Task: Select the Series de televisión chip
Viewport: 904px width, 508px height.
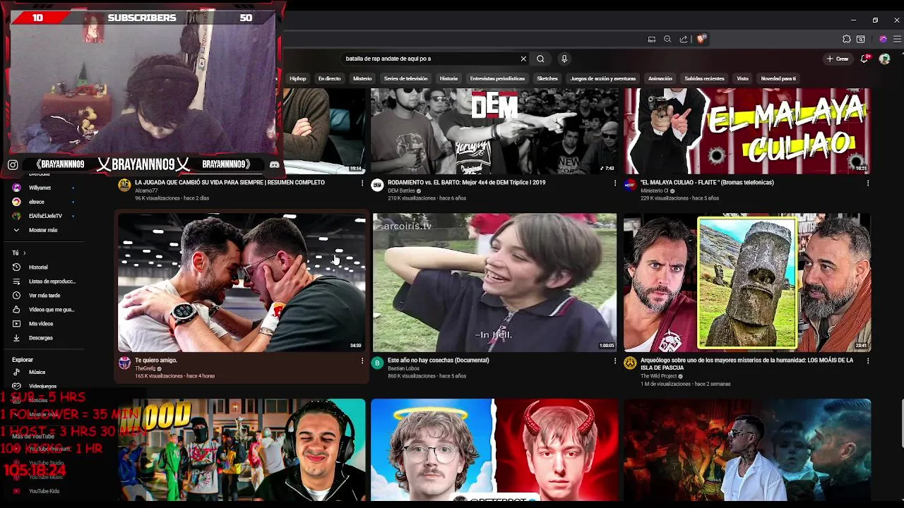Action: (x=405, y=78)
